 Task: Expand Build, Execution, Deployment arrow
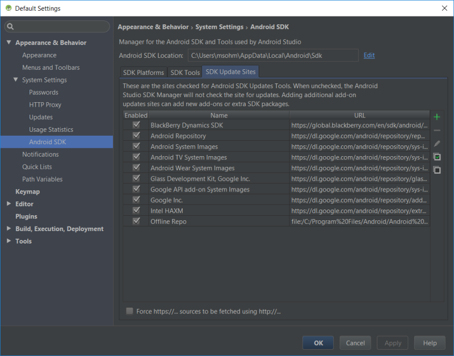click(x=9, y=229)
